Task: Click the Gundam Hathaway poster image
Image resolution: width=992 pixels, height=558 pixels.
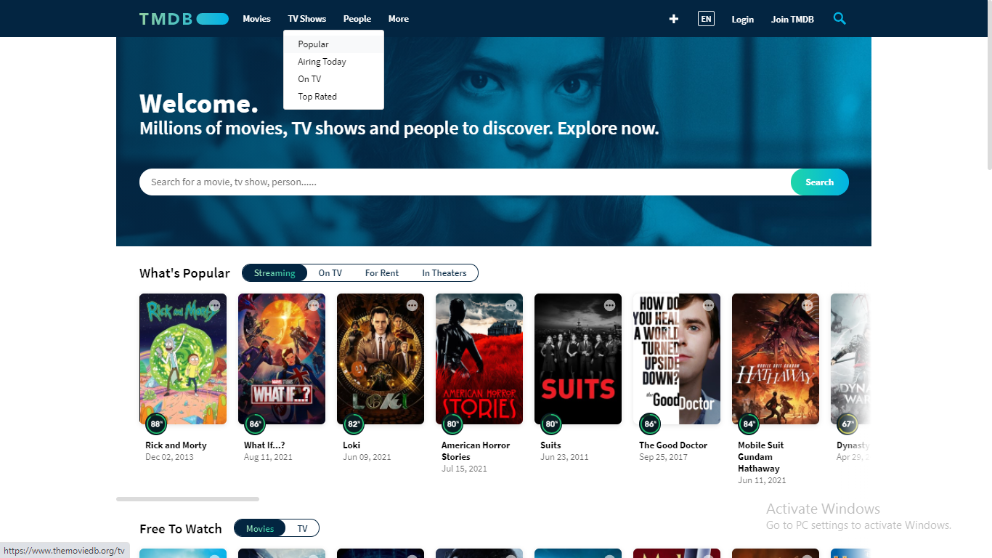Action: 776,359
